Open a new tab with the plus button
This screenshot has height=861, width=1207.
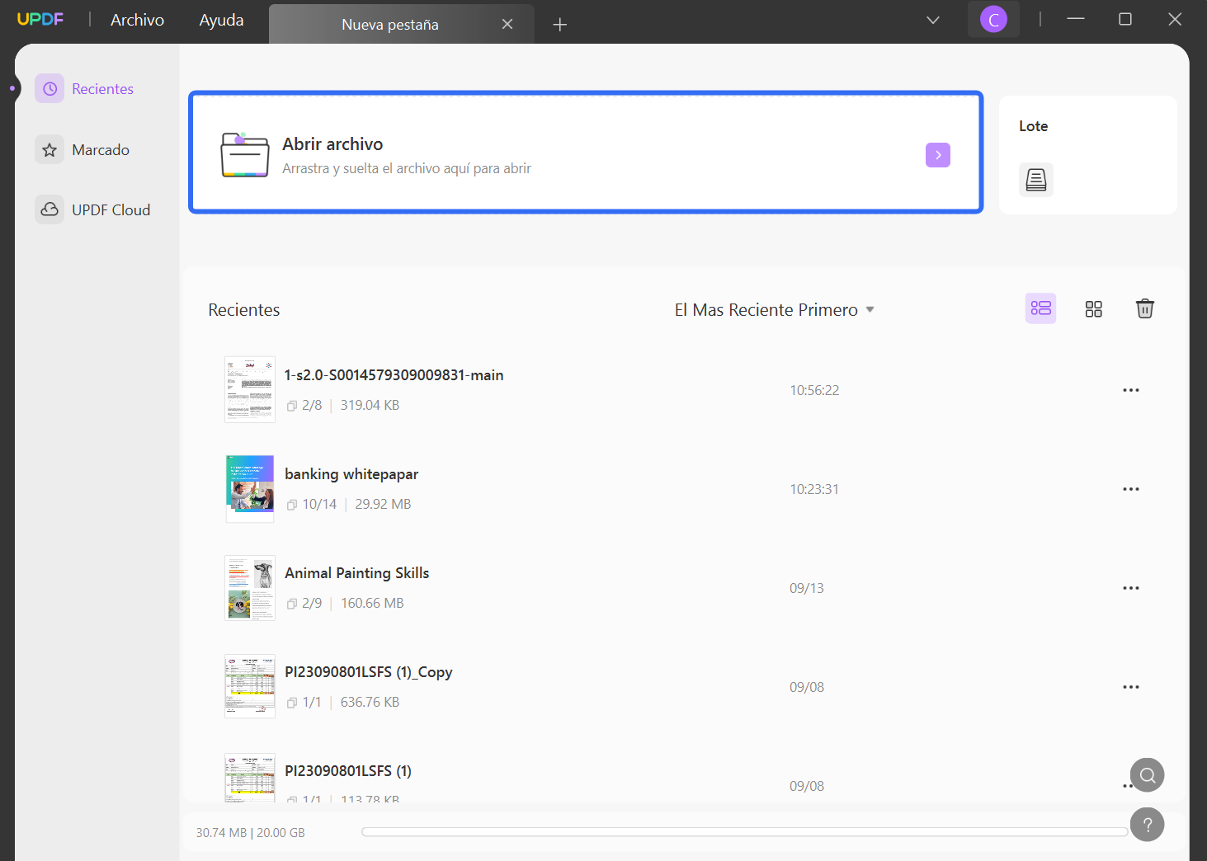point(559,24)
